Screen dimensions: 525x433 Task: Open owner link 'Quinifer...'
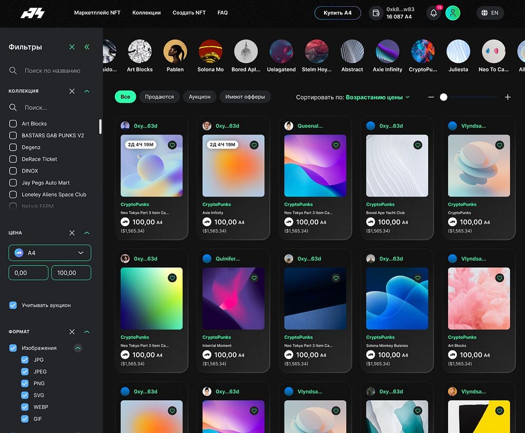(228, 259)
